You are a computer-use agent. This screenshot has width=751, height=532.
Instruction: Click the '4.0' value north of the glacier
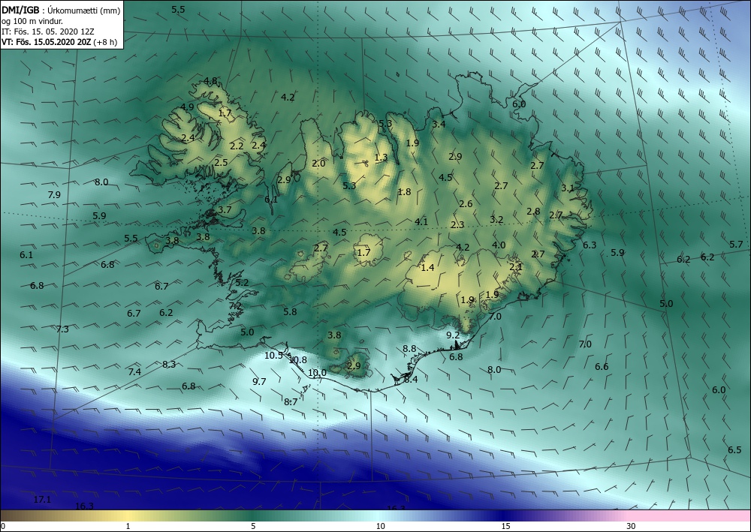[x=499, y=245]
